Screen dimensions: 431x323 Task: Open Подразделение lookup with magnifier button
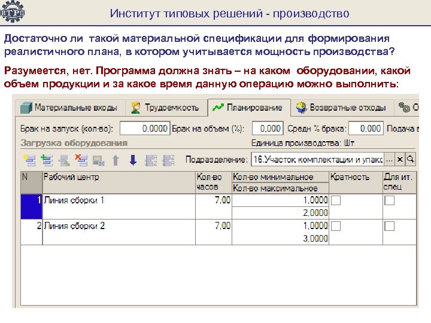(x=411, y=159)
